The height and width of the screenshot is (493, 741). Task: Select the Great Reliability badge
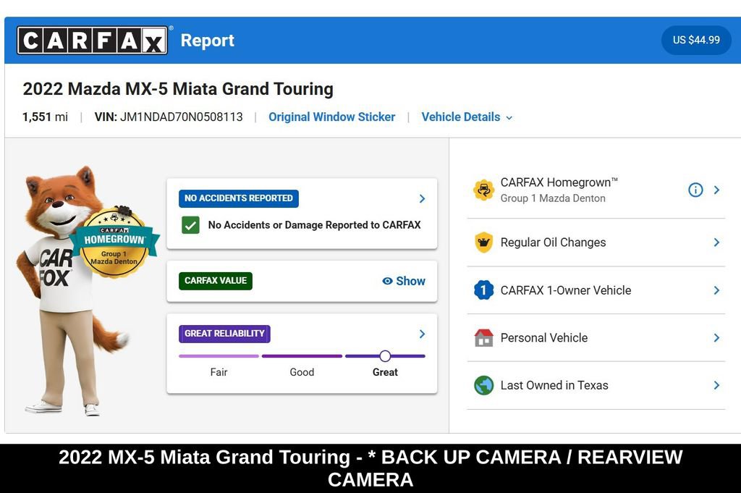click(x=224, y=334)
